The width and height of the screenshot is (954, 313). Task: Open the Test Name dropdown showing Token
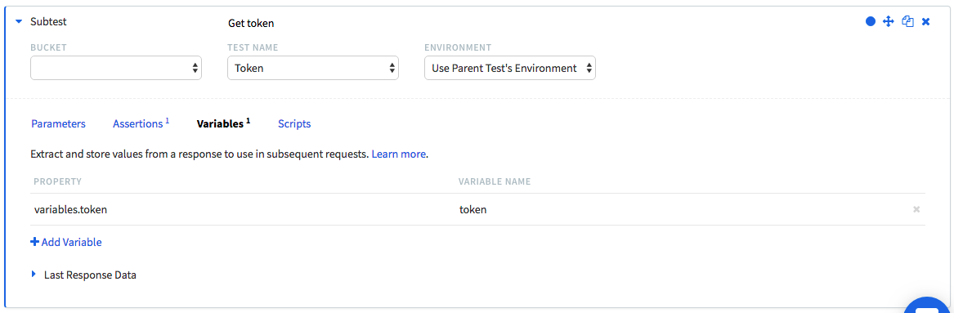[313, 68]
